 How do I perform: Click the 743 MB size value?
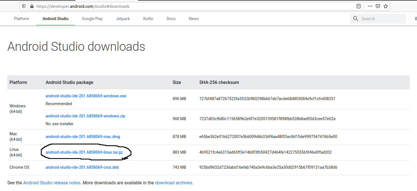(179, 167)
